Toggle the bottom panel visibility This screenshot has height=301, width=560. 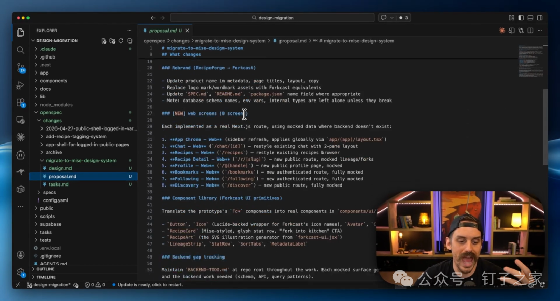530,18
